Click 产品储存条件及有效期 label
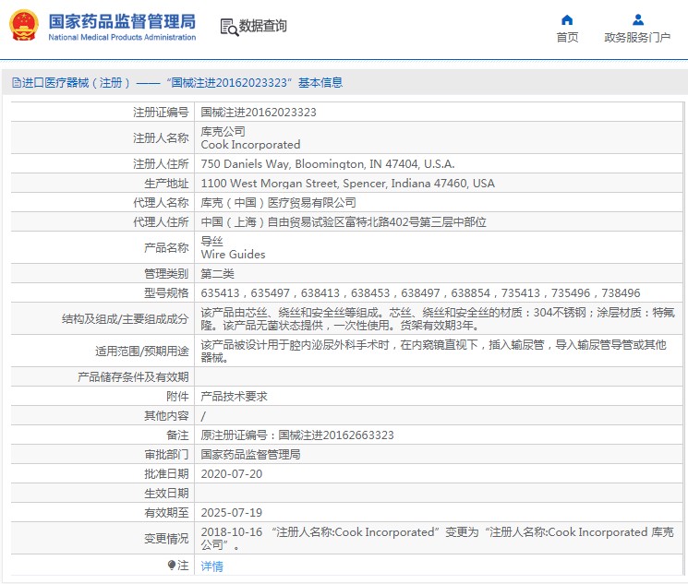 coord(133,377)
